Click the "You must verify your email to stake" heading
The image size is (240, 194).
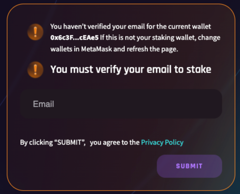pyautogui.click(x=131, y=70)
